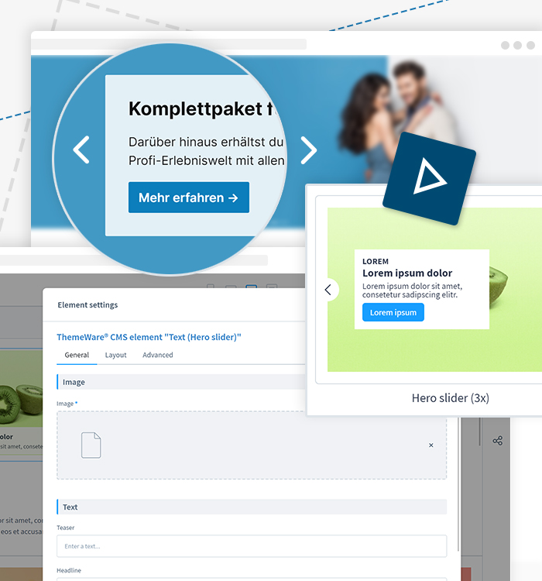Click the right arrow on the hero slider
Image resolution: width=542 pixels, height=581 pixels.
tap(308, 150)
